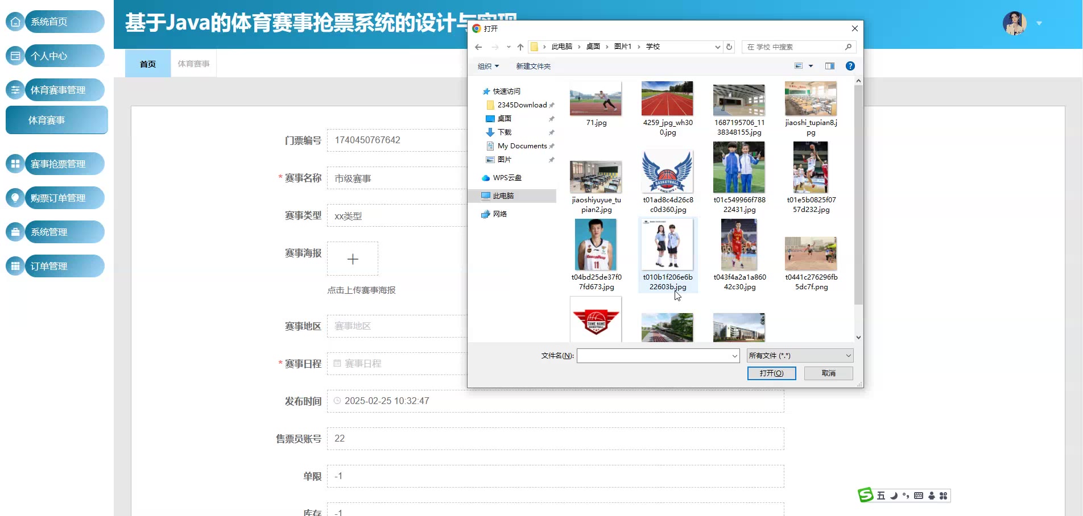Viewport: 1083px width, 516px height.
Task: Click the bulb icon beside 购票订单管理
Action: pyautogui.click(x=15, y=198)
